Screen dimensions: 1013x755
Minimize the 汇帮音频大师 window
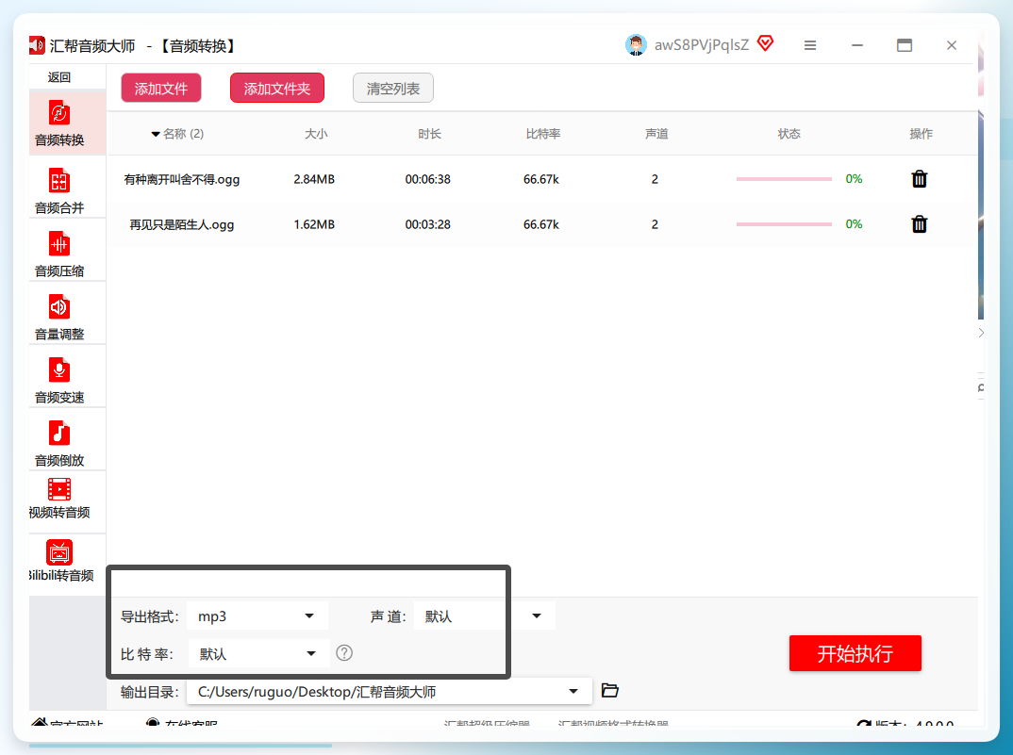tap(857, 45)
